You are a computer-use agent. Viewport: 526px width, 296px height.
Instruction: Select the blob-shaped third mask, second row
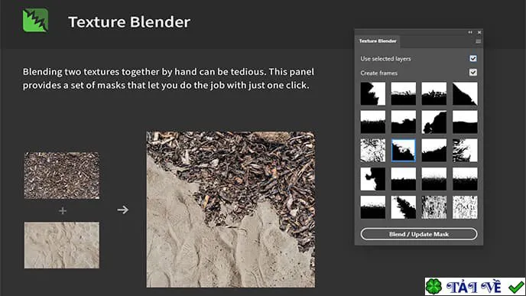click(x=433, y=122)
